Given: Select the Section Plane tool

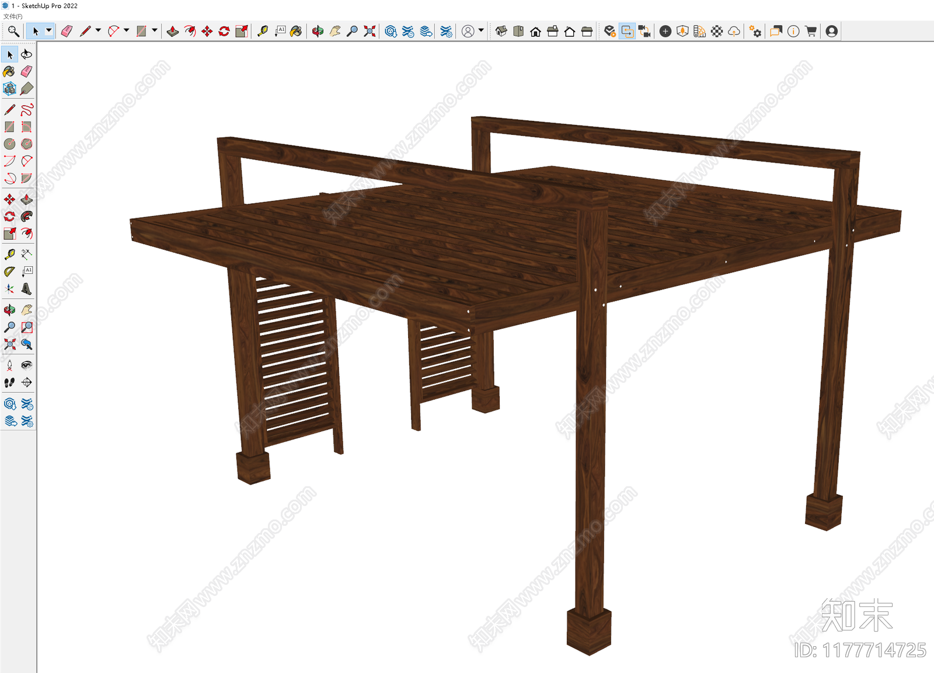Looking at the screenshot, I should click(x=27, y=382).
